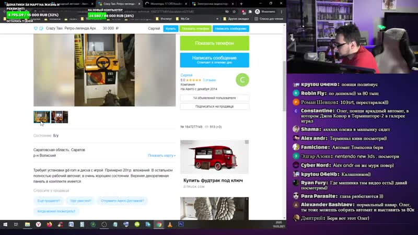This screenshot has width=418, height=235.
Task: Click the taskbar clock and date
Action: tap(278, 225)
